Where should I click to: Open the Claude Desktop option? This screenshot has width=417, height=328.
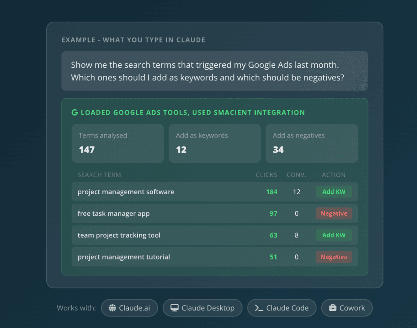pos(202,308)
